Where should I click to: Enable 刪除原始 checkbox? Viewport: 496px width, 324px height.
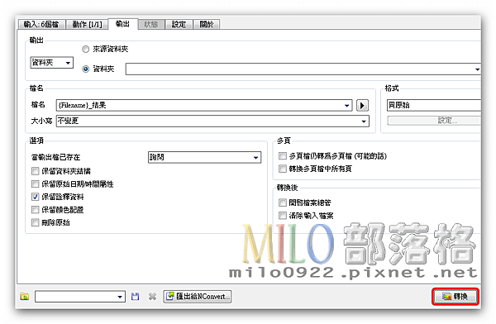point(35,222)
